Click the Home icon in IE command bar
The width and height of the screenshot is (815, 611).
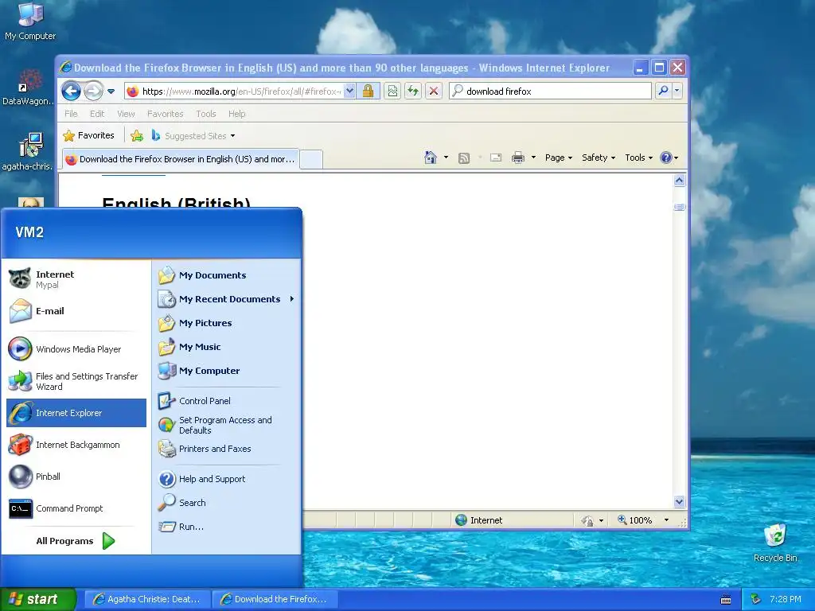(431, 158)
